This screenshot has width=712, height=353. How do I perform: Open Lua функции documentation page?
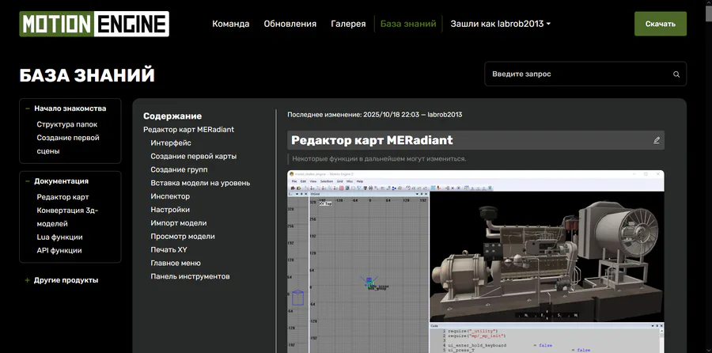click(59, 237)
